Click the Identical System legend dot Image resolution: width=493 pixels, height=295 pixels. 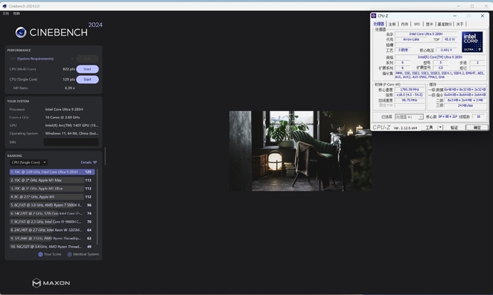point(70,254)
